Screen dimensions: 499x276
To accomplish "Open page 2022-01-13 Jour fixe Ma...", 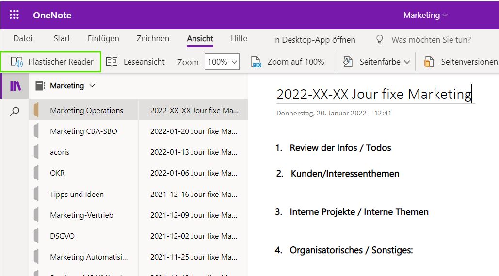I will pos(193,152).
